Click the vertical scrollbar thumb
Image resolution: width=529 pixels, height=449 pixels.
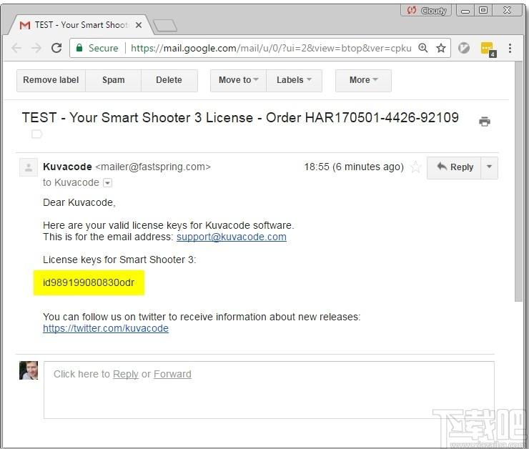[x=518, y=182]
